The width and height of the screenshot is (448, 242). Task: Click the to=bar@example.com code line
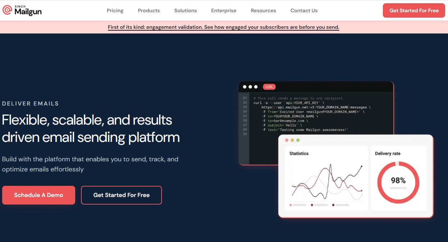tap(285, 121)
